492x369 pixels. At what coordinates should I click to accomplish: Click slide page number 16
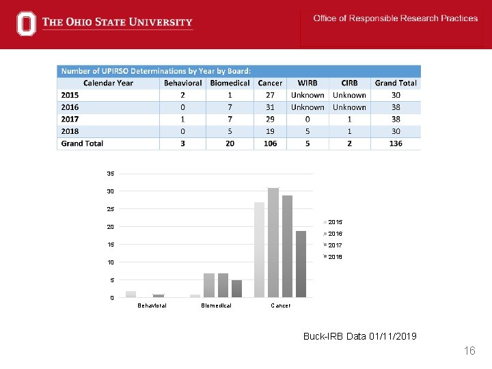tap(469, 351)
